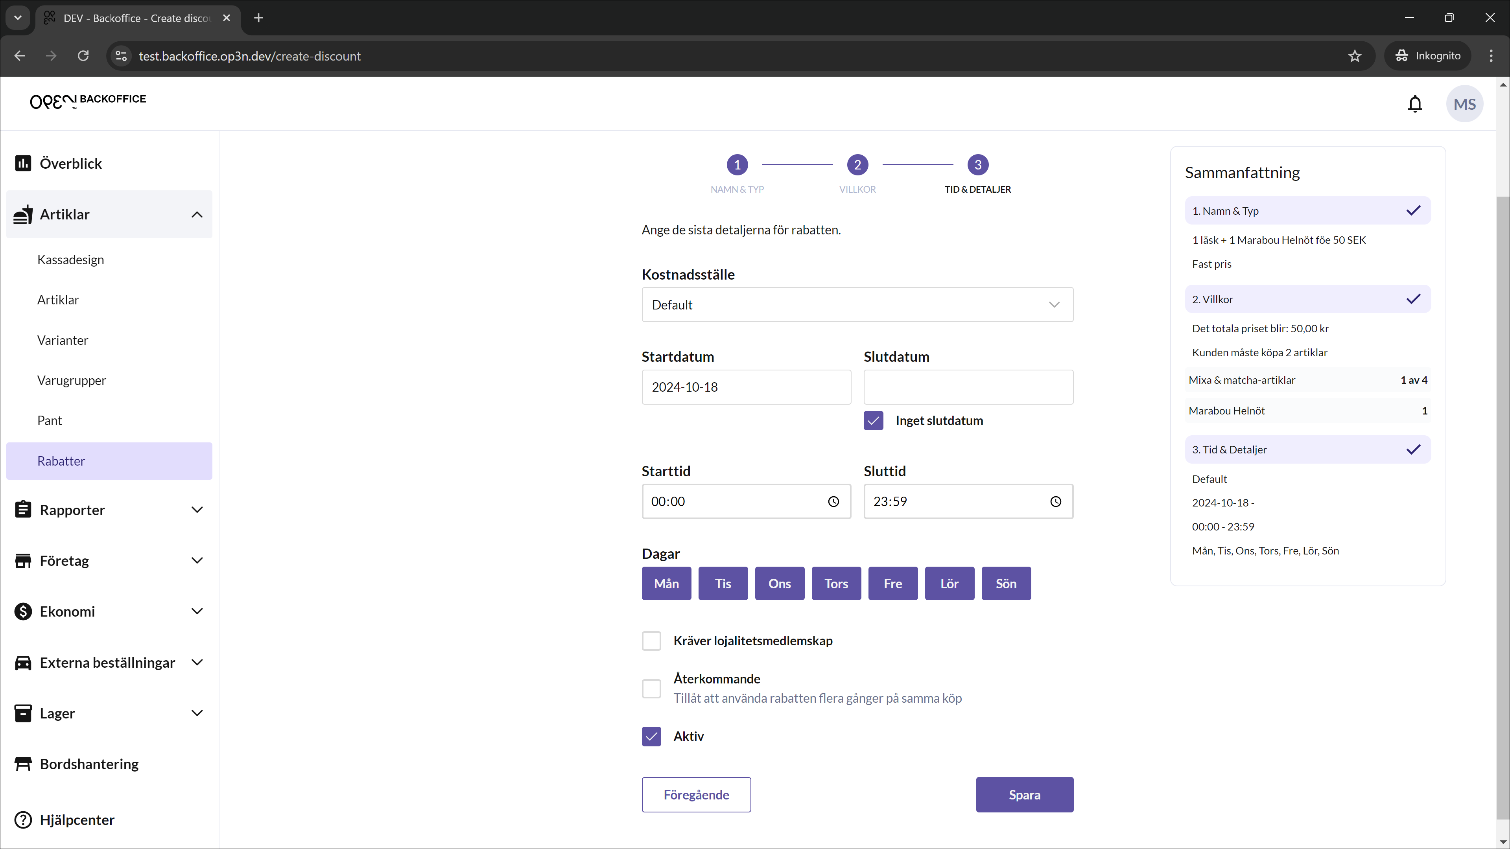Uncheck the Aktiv checkbox
Image resolution: width=1510 pixels, height=849 pixels.
pyautogui.click(x=651, y=736)
